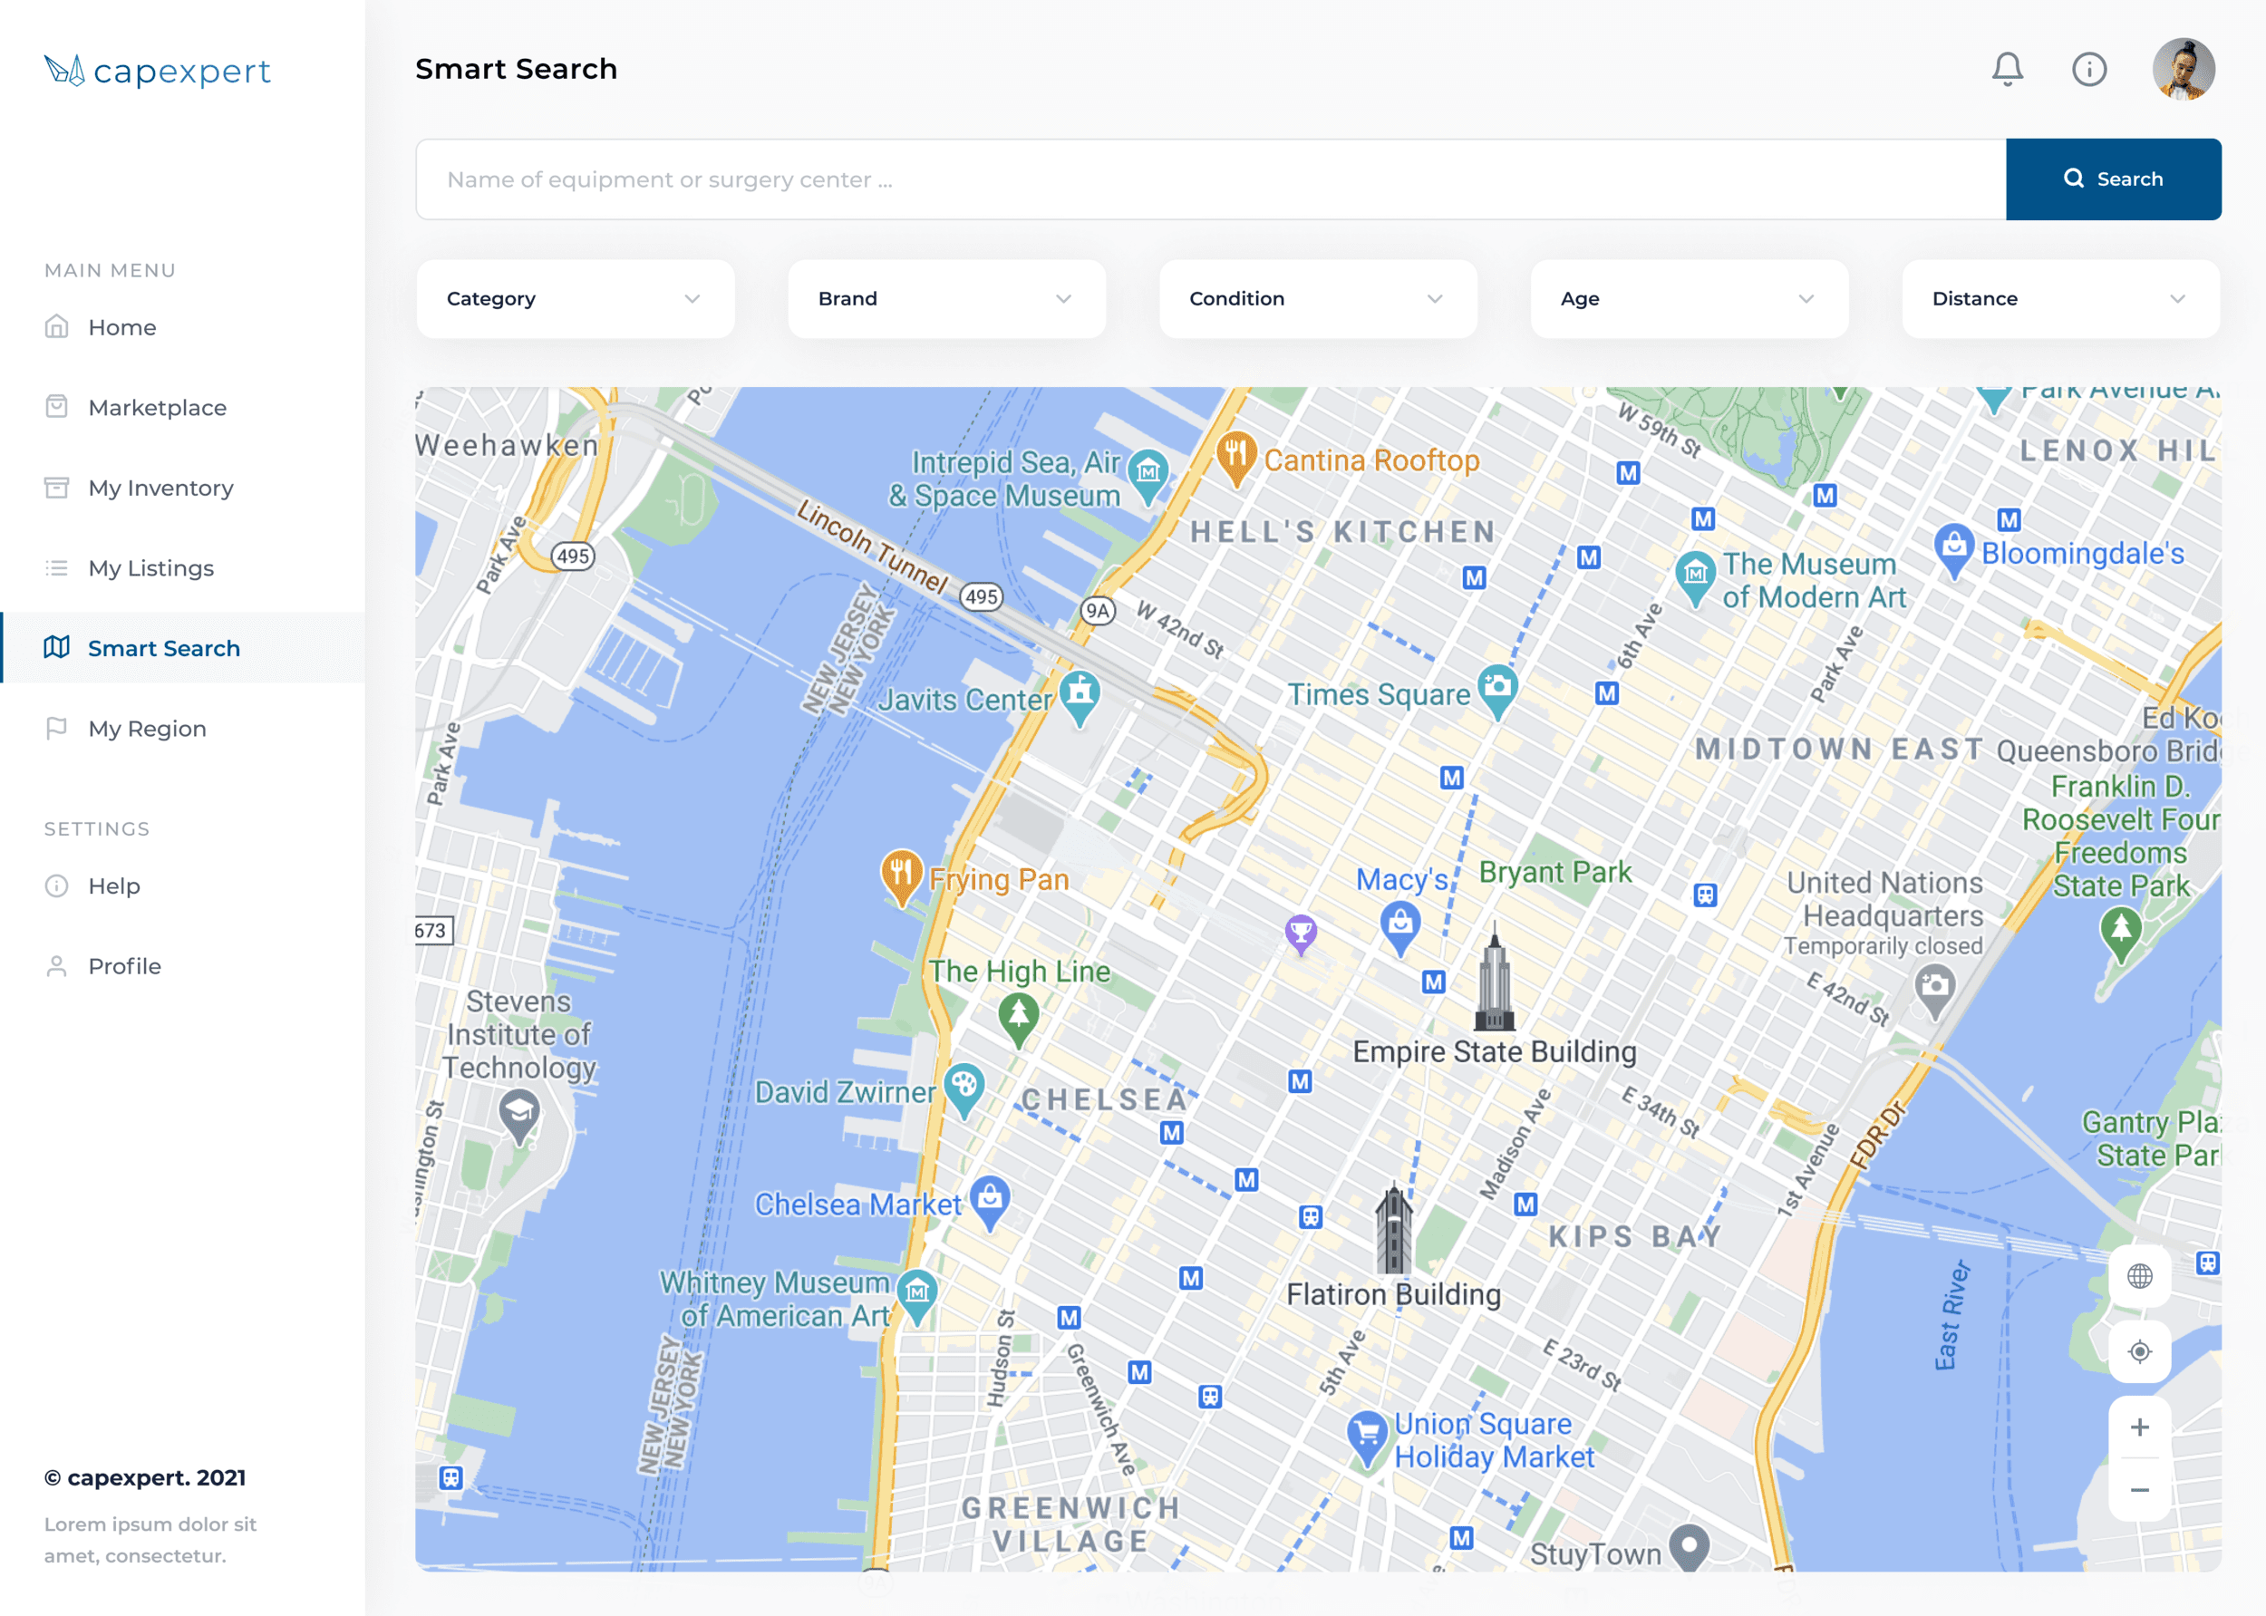Image resolution: width=2266 pixels, height=1616 pixels.
Task: Focus the equipment or surgery center search field
Action: (1209, 179)
